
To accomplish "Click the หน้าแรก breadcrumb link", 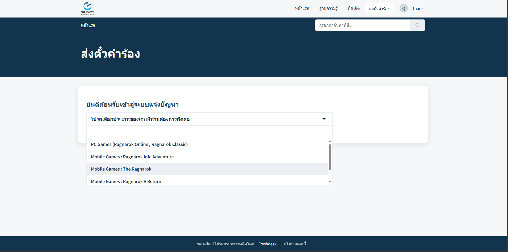I will tap(88, 25).
